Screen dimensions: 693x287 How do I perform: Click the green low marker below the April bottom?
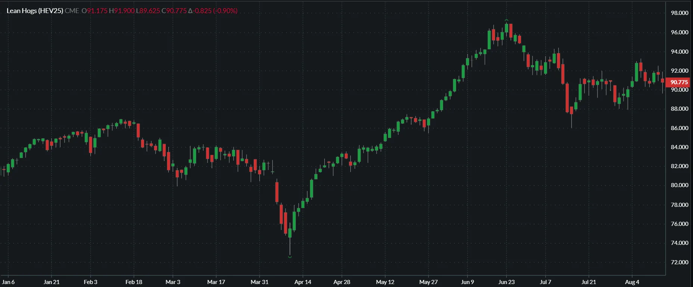(290, 256)
